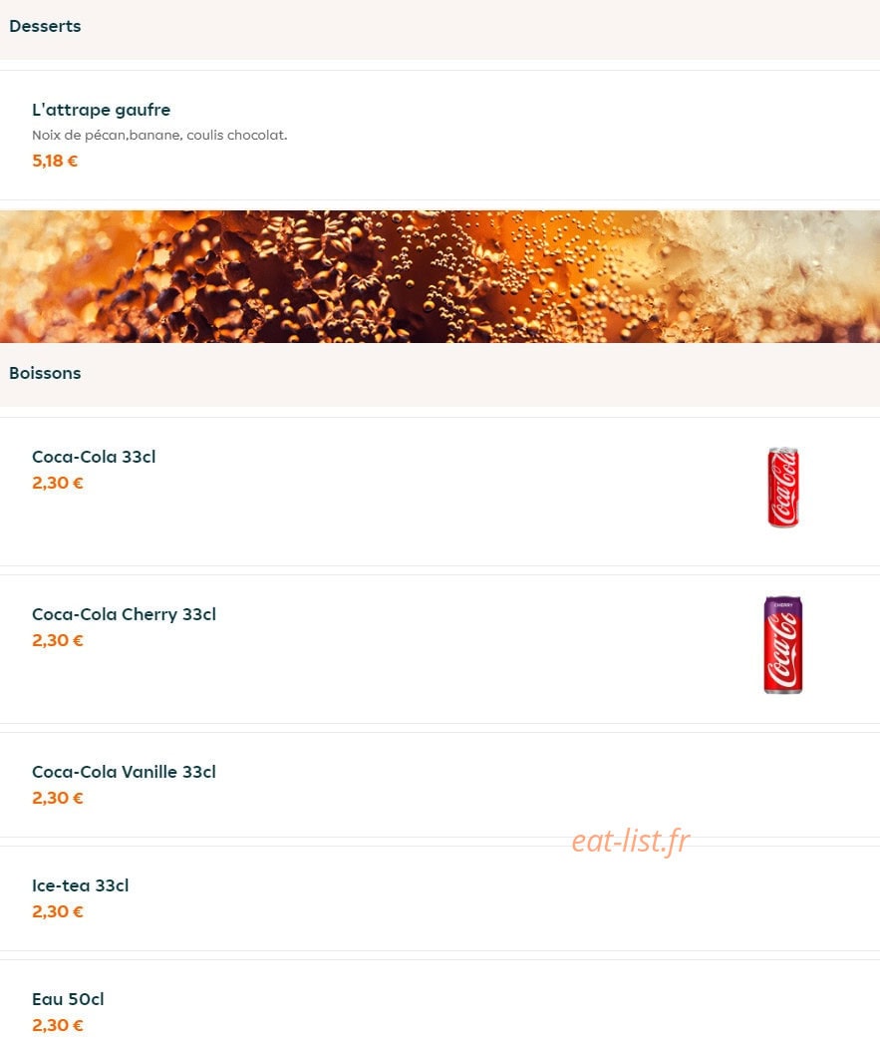This screenshot has height=1052, width=880.
Task: Select the Ice-tea 33cl item
Action: tap(440, 898)
